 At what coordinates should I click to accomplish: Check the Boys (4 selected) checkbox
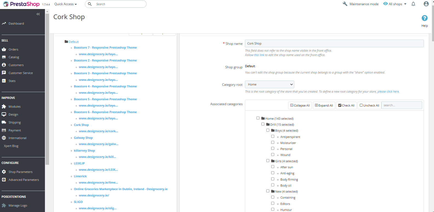click(x=268, y=130)
